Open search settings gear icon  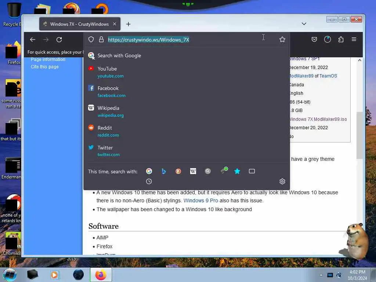[282, 181]
